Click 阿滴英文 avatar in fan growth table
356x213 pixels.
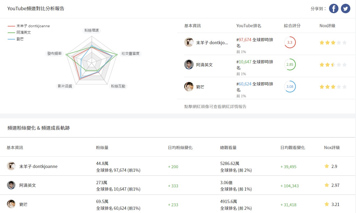11,185
